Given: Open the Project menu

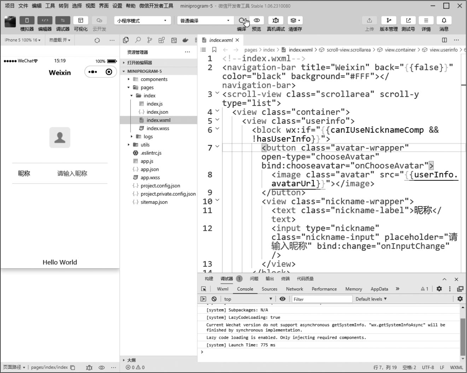Looking at the screenshot, I should [10, 6].
